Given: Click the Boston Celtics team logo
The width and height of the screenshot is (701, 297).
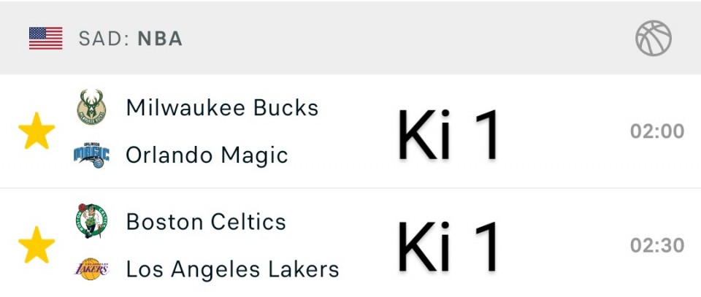Looking at the screenshot, I should (x=92, y=221).
